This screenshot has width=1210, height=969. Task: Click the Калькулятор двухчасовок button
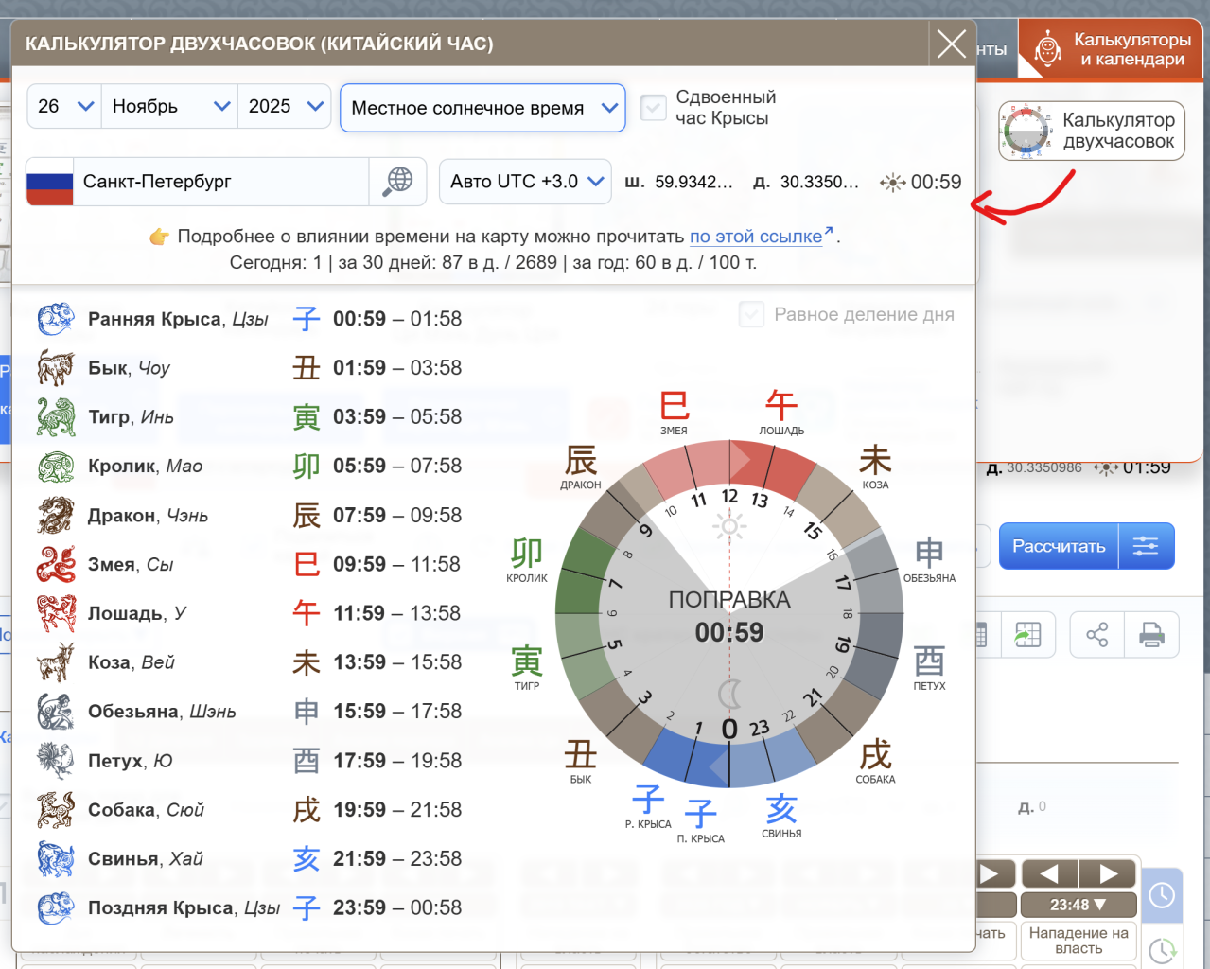[x=1092, y=132]
